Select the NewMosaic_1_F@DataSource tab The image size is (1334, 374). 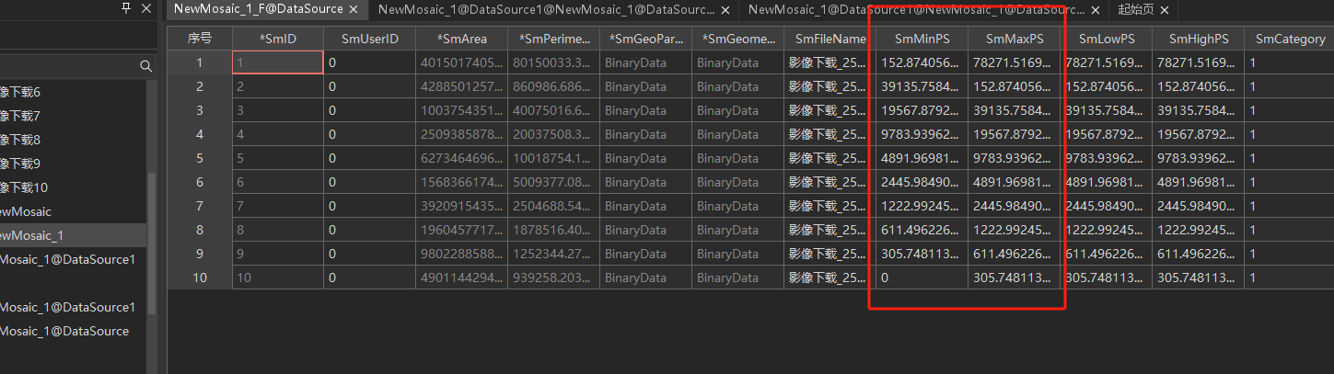(259, 9)
